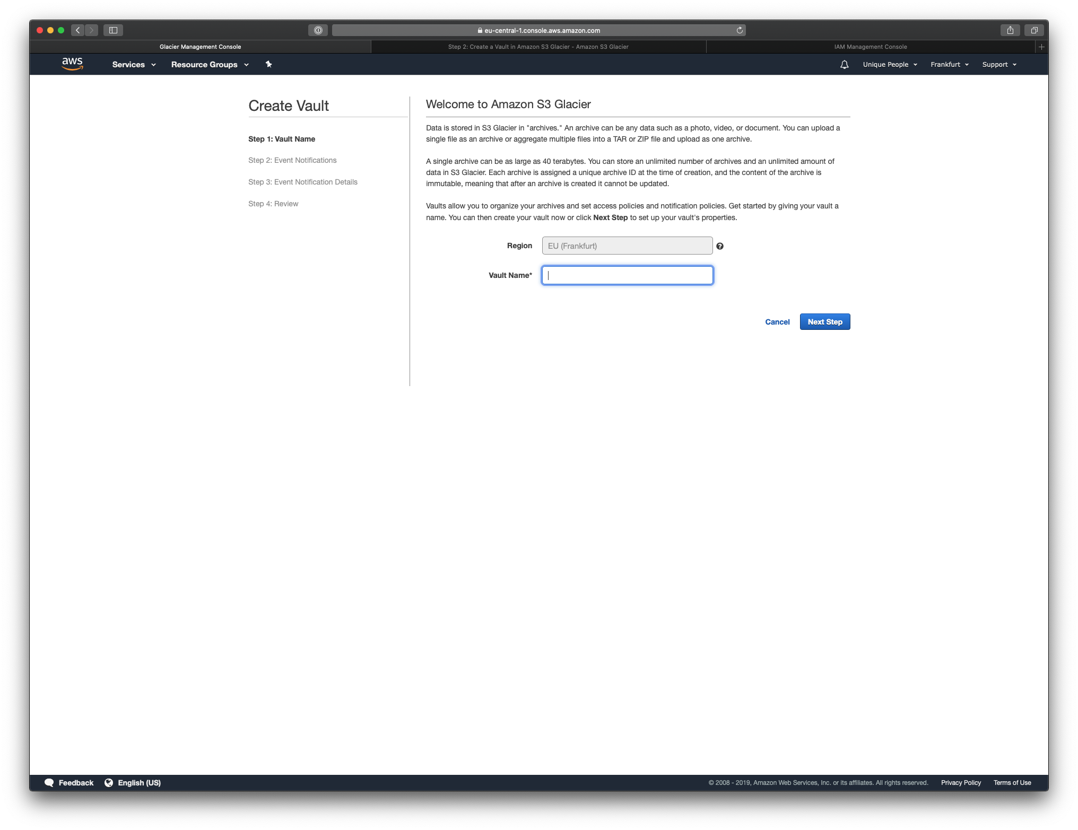This screenshot has height=830, width=1078.
Task: Switch to IAM Management Console tab
Action: (871, 47)
